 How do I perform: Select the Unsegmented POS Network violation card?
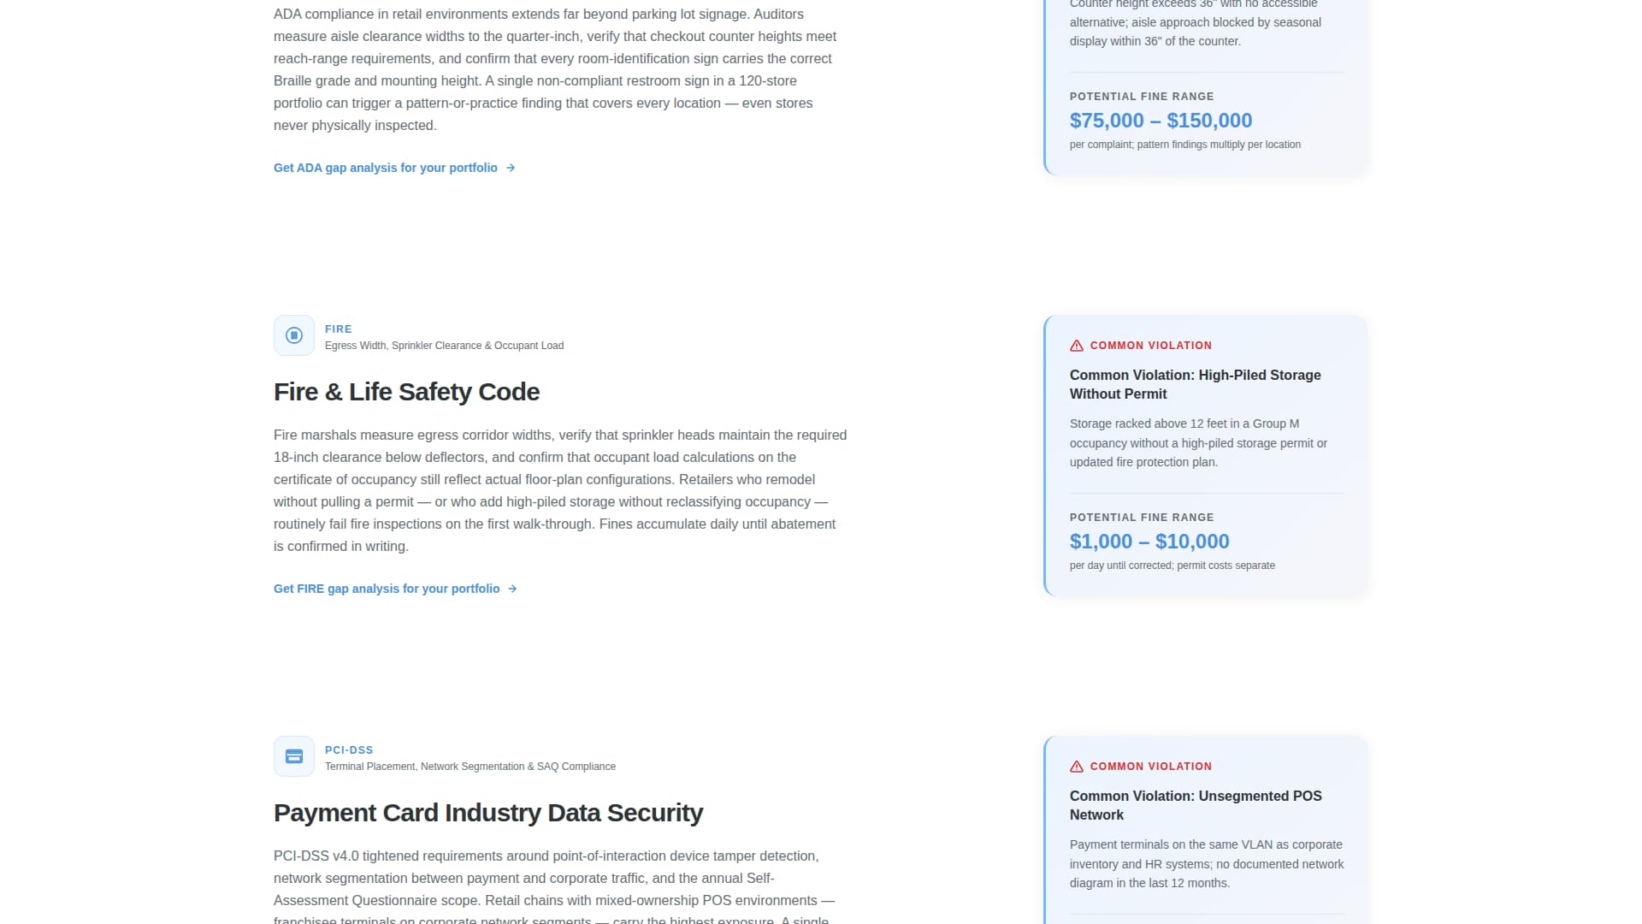(1204, 830)
